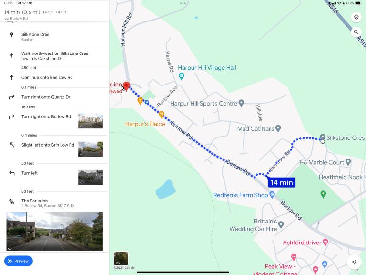Open The Parks inn destination photo
This screenshot has height=275, width=366.
click(54, 232)
